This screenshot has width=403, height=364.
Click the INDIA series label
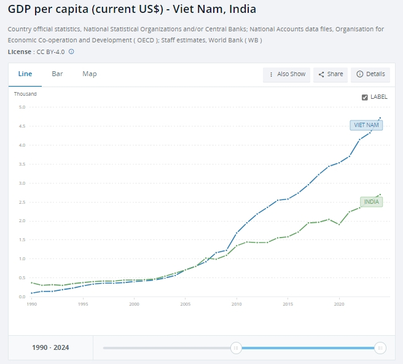click(x=371, y=202)
